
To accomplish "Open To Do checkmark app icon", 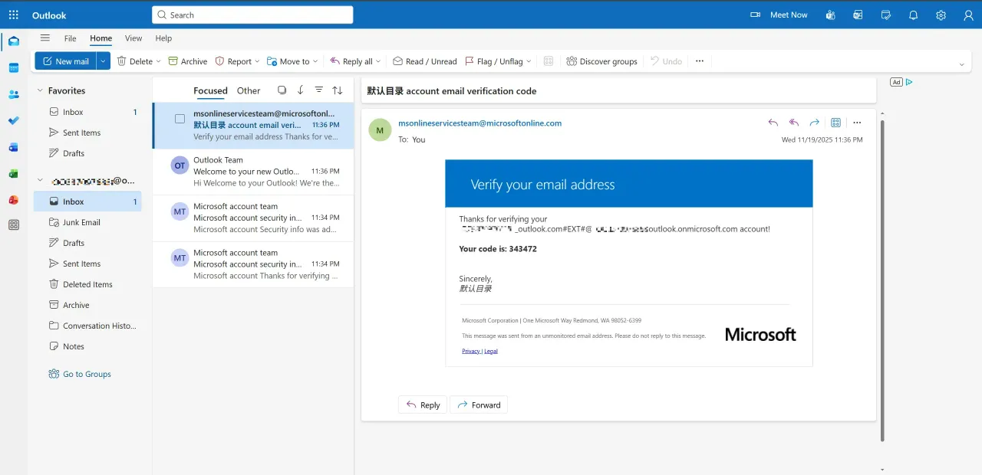I will click(13, 120).
